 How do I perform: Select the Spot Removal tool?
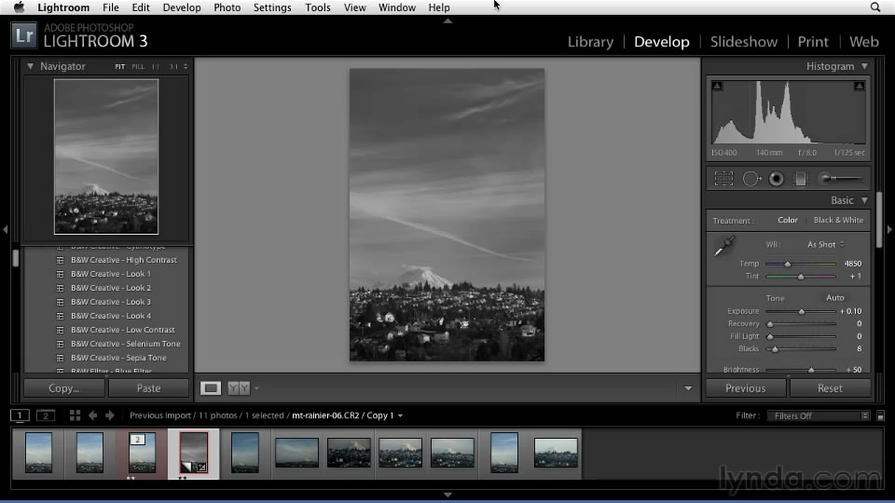(x=751, y=179)
